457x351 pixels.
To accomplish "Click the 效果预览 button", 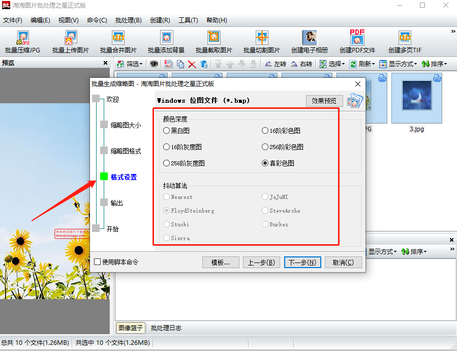I will [x=324, y=101].
